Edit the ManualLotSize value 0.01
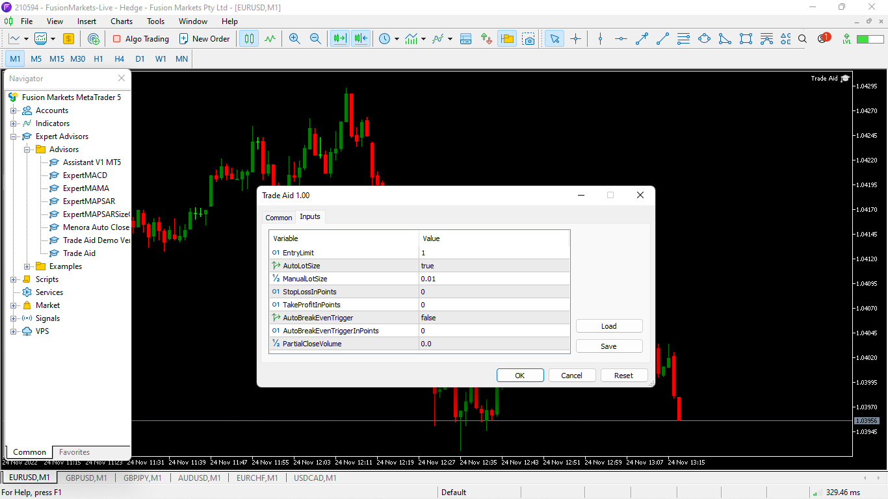 point(494,279)
